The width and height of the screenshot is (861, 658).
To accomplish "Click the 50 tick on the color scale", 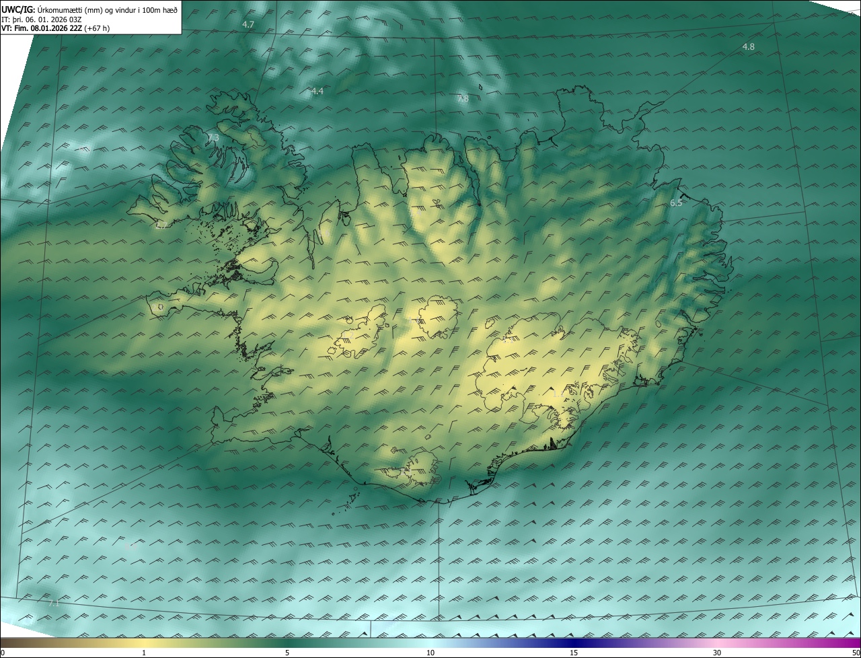I will point(856,653).
